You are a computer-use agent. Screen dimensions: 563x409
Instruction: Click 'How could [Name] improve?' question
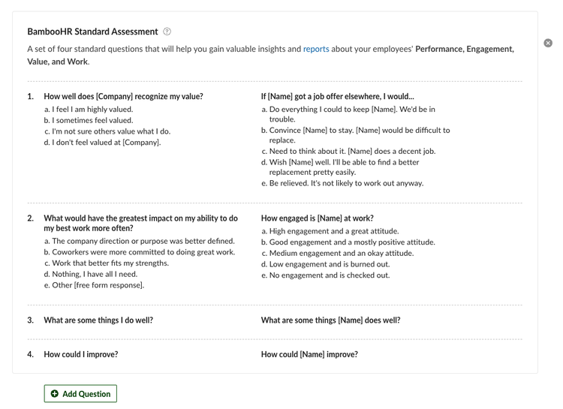click(x=309, y=354)
